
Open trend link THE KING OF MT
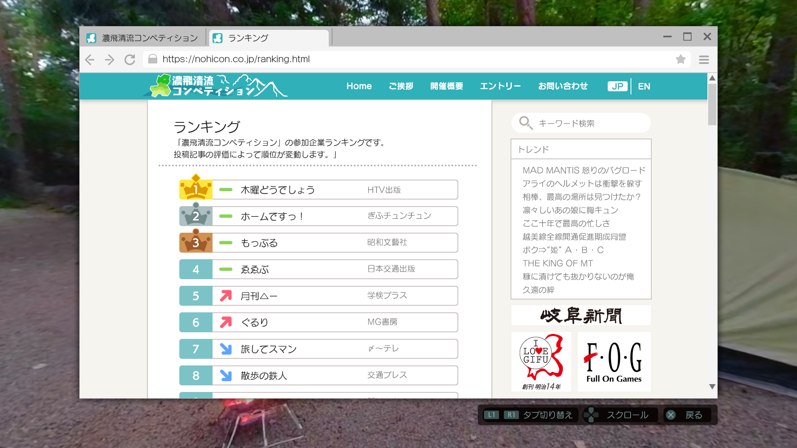point(557,263)
